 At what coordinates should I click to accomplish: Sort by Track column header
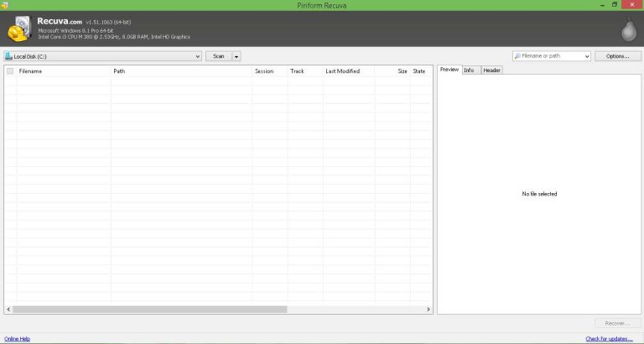(305, 71)
